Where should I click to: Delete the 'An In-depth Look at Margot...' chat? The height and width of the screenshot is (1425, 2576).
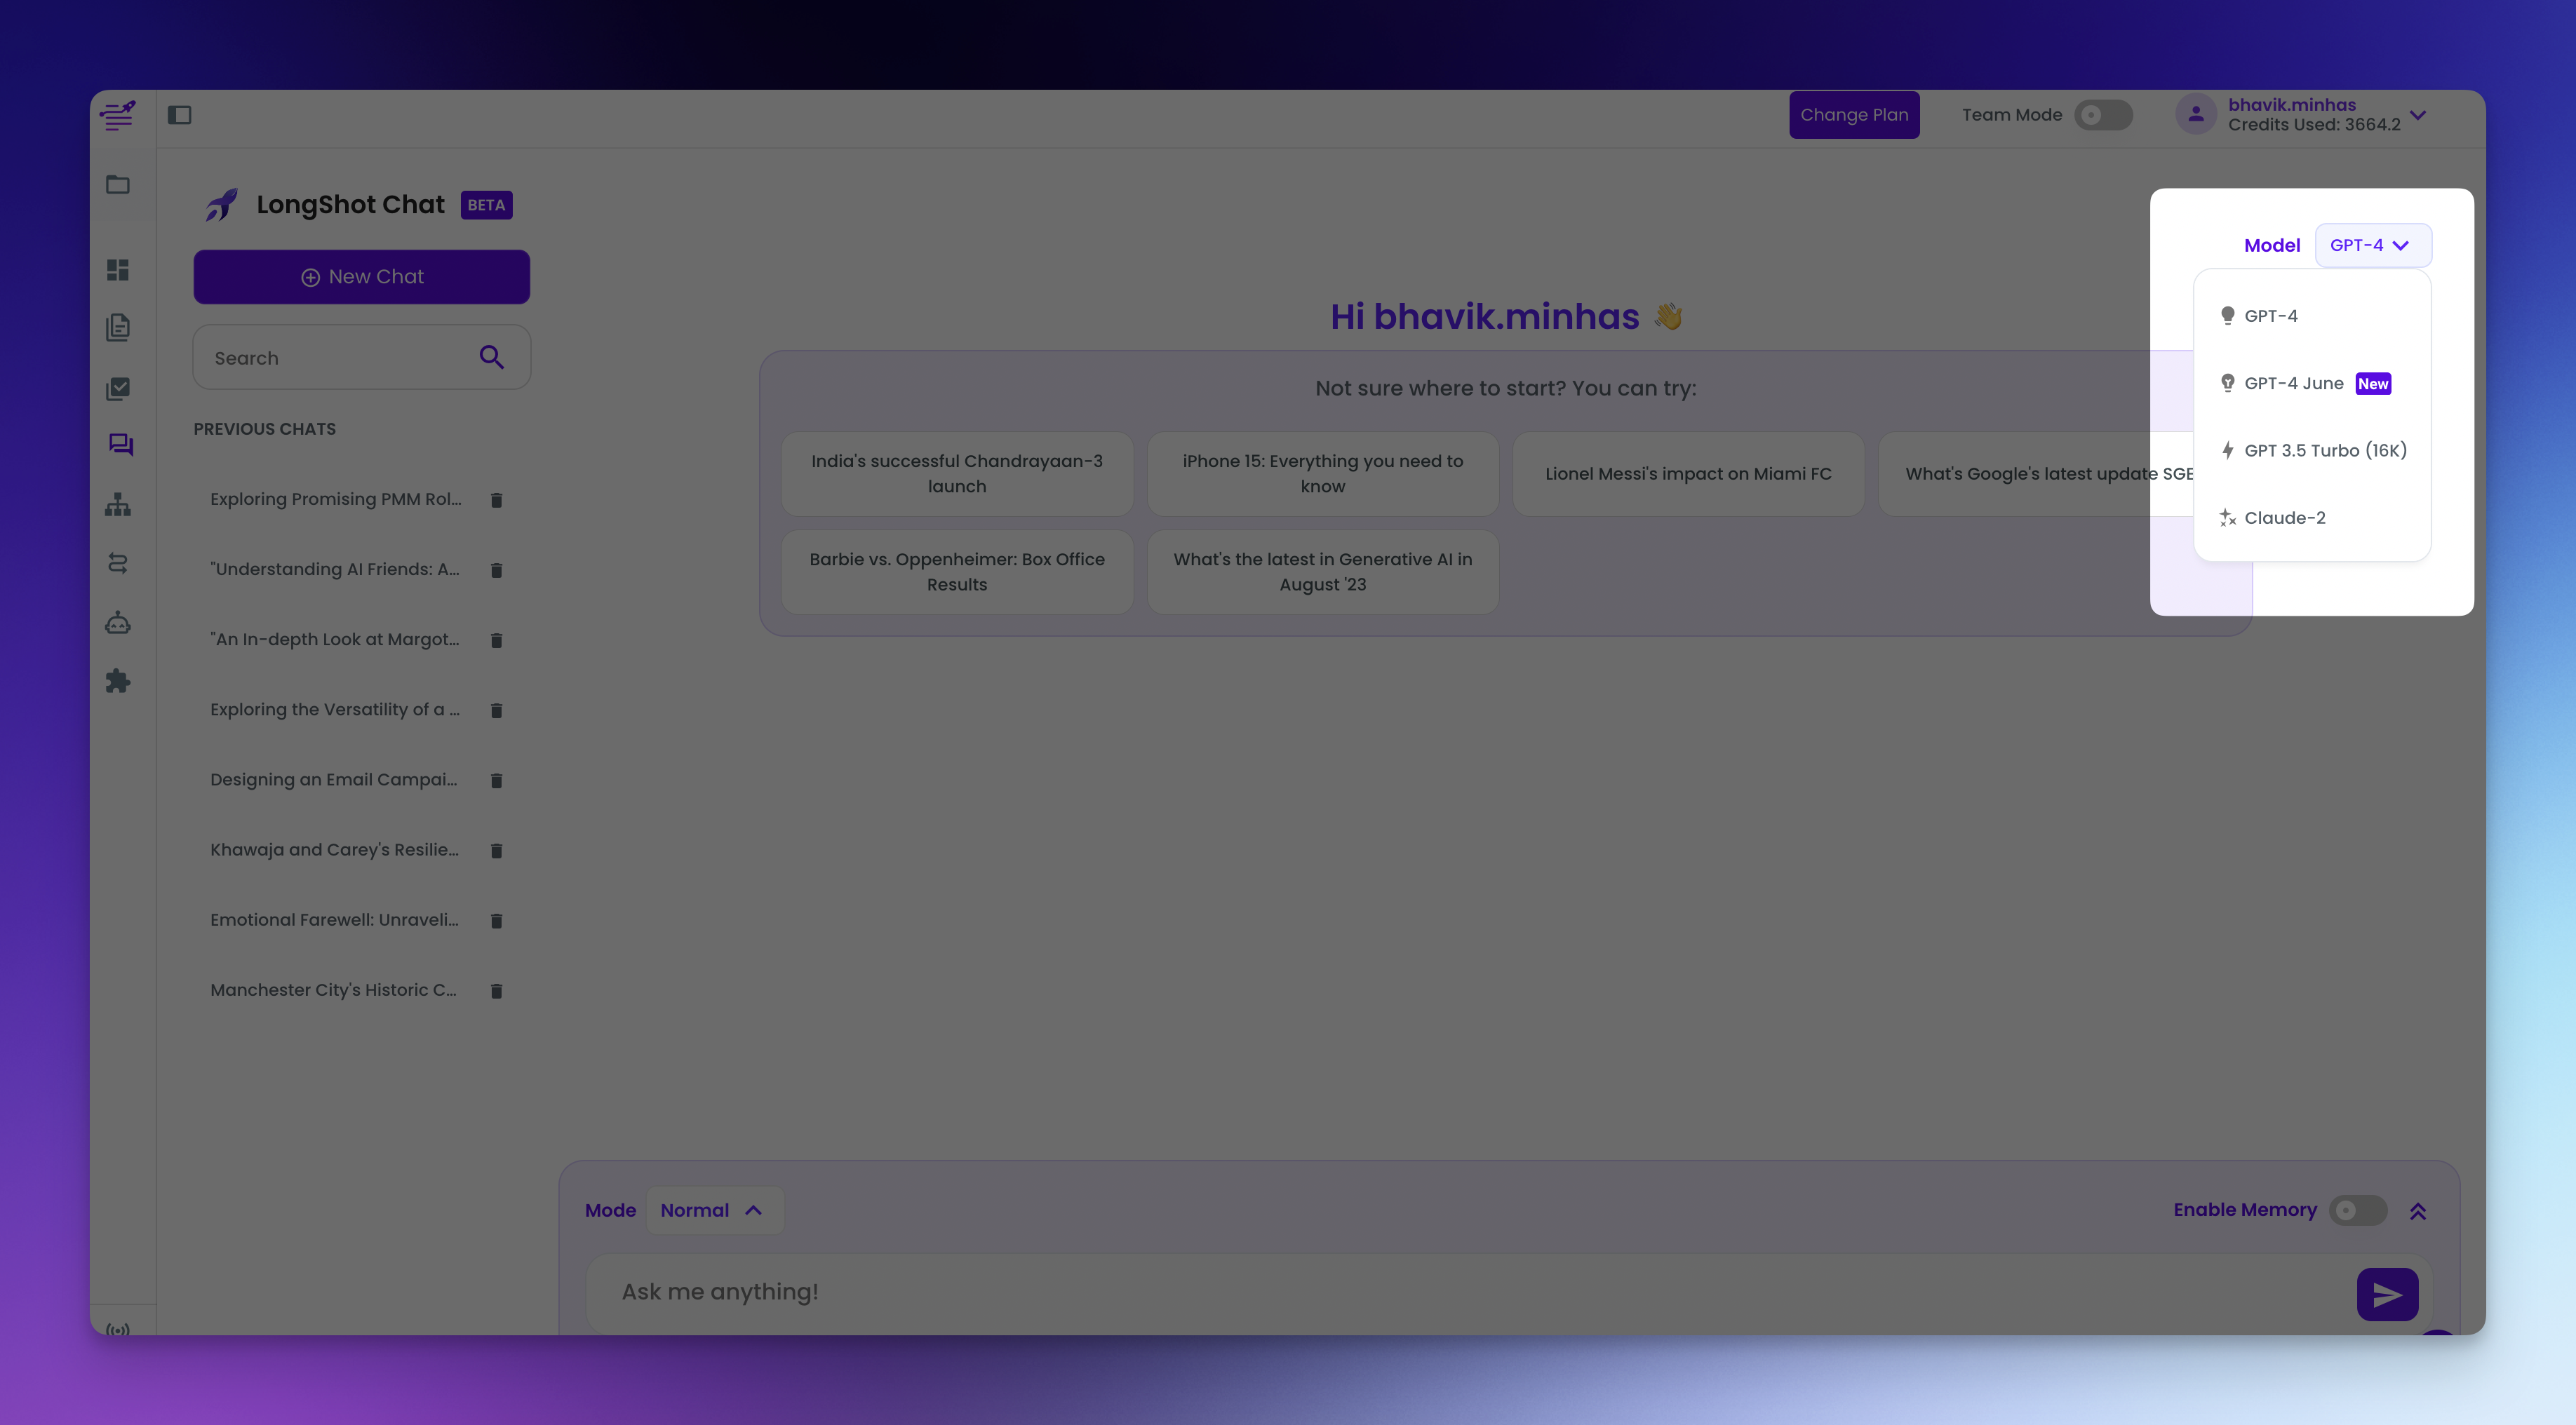tap(496, 640)
